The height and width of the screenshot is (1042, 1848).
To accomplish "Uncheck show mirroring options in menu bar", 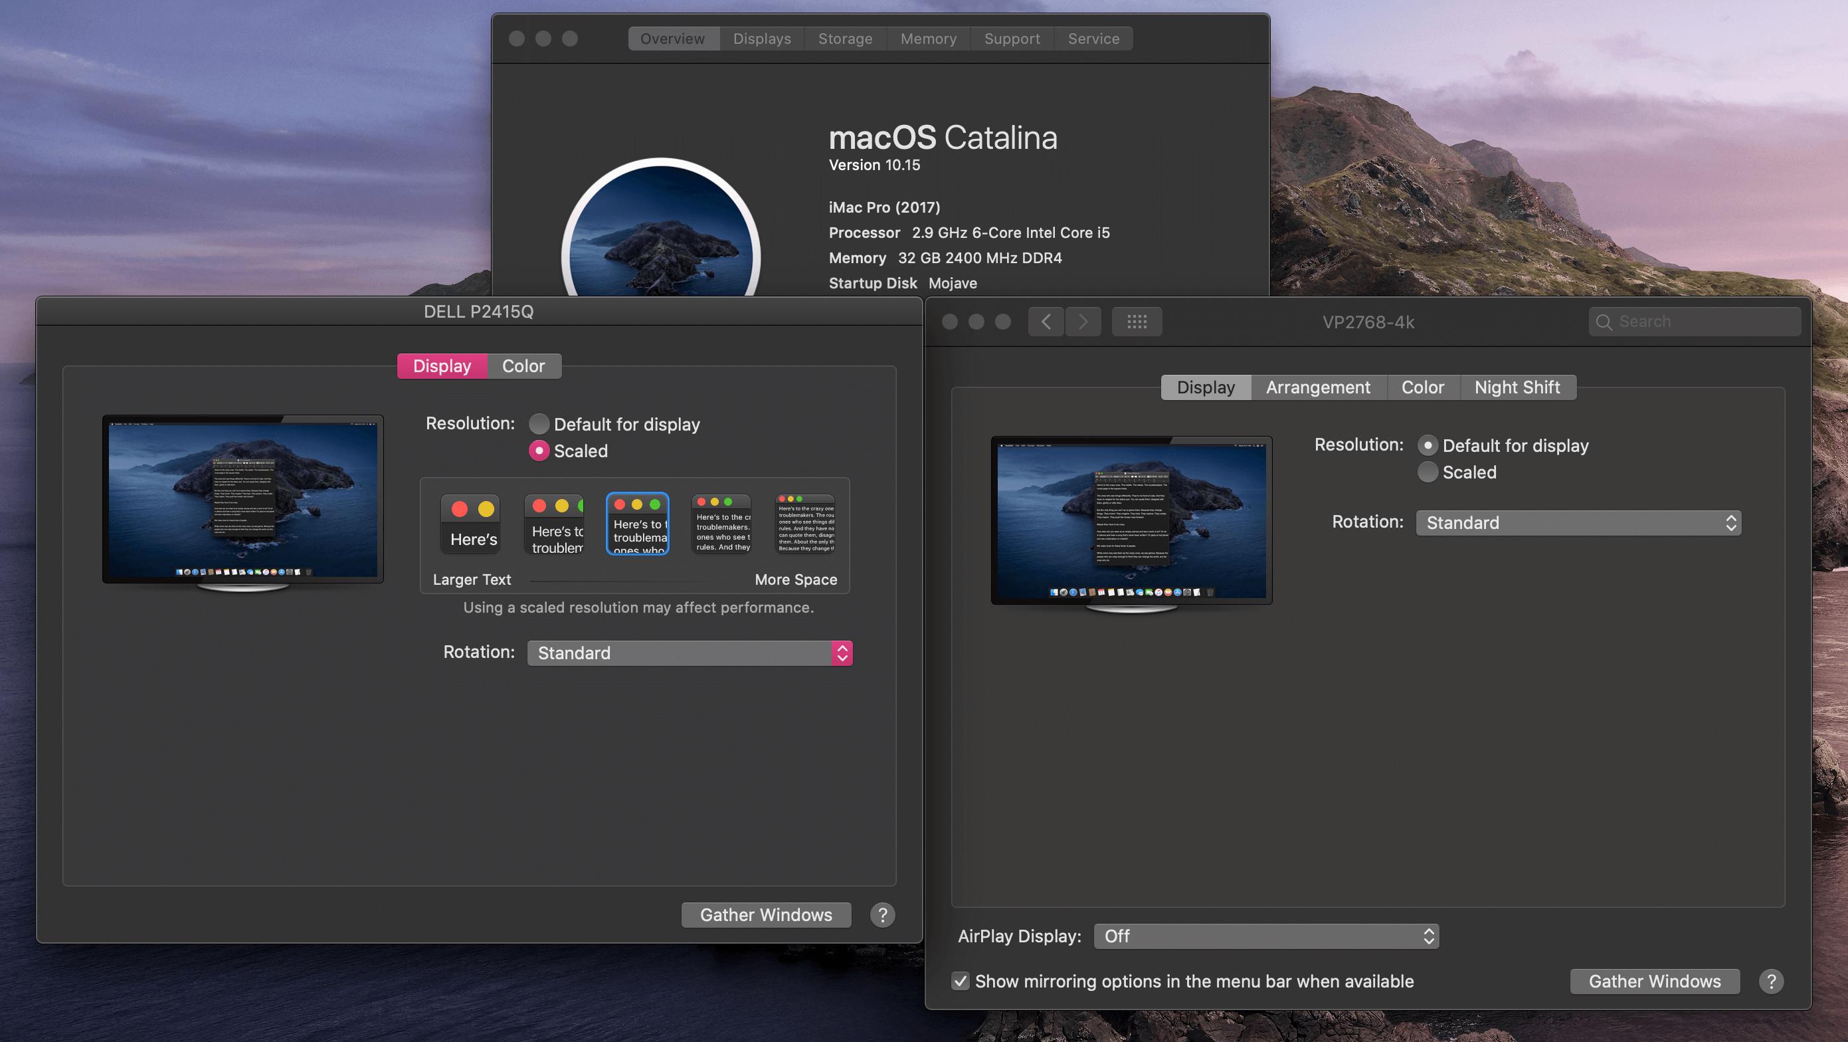I will (960, 981).
